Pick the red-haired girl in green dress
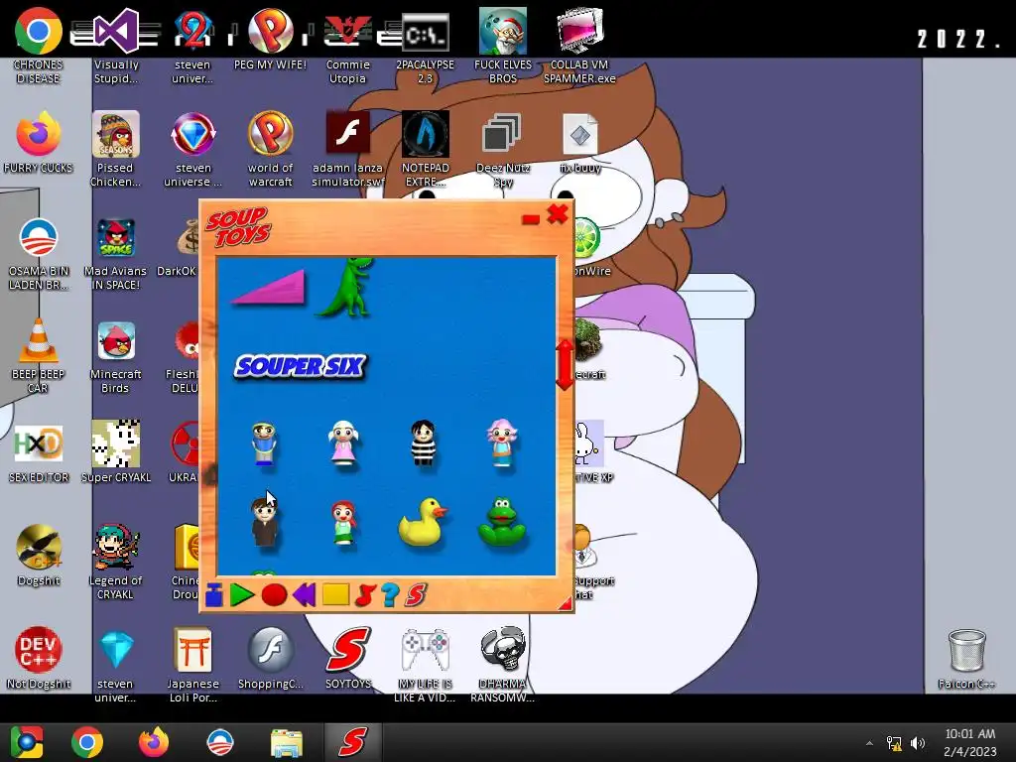The height and width of the screenshot is (762, 1016). [x=344, y=522]
